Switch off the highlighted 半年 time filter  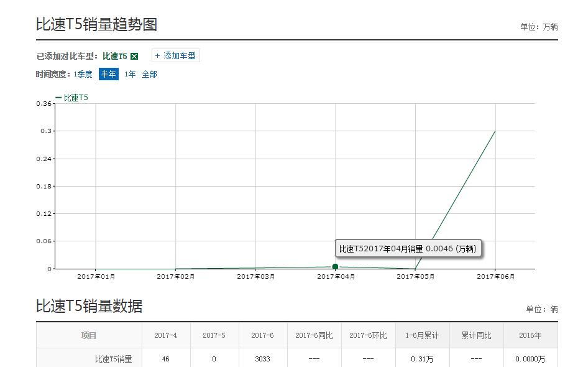[108, 73]
